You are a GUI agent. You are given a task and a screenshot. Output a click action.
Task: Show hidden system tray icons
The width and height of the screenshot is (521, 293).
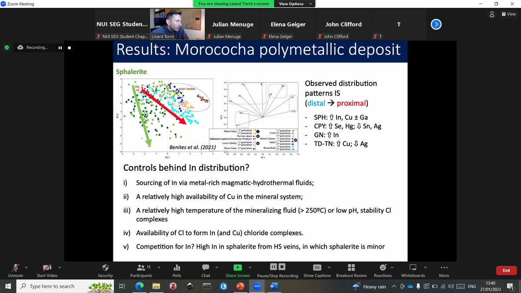pos(394,286)
